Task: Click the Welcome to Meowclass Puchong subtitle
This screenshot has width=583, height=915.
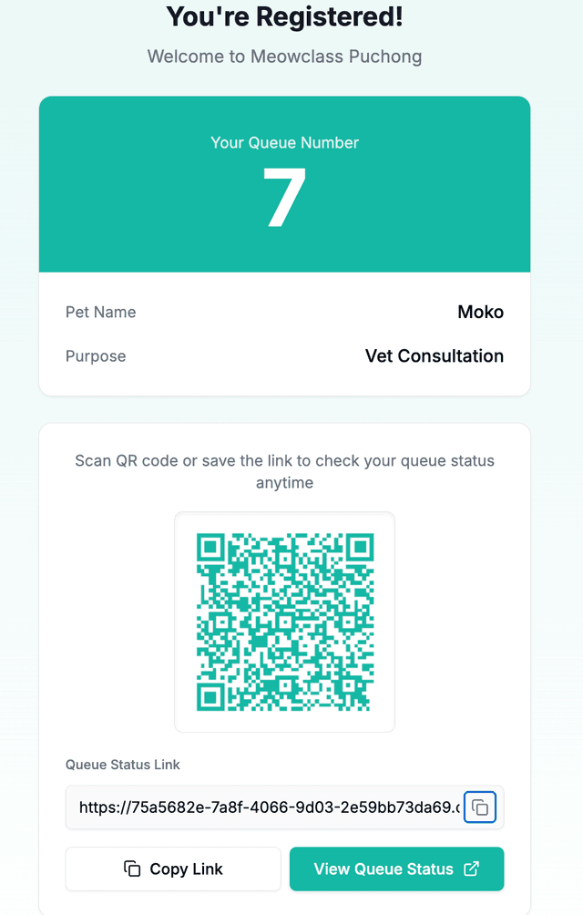Action: [x=284, y=57]
